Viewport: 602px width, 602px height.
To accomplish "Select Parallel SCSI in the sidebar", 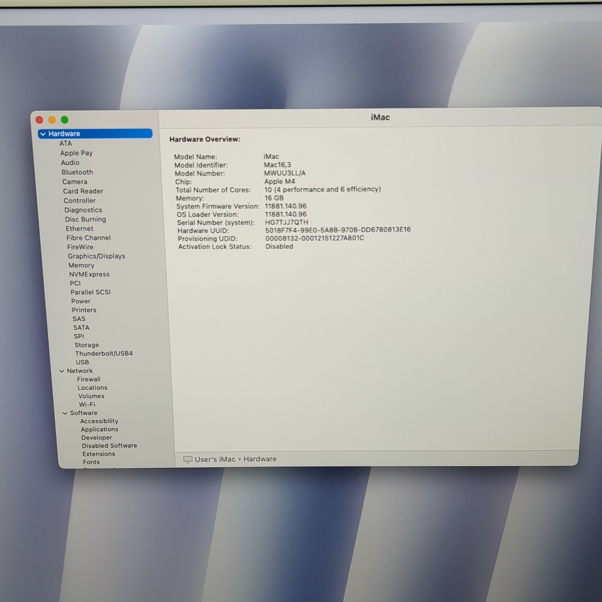I will point(91,292).
